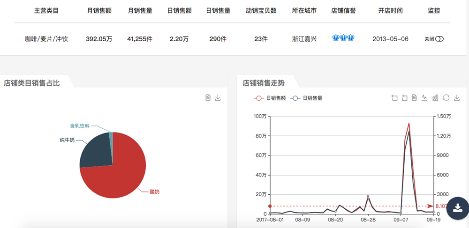469x228 pixels.
Task: Save sales trend chart as image
Action: tap(457, 98)
